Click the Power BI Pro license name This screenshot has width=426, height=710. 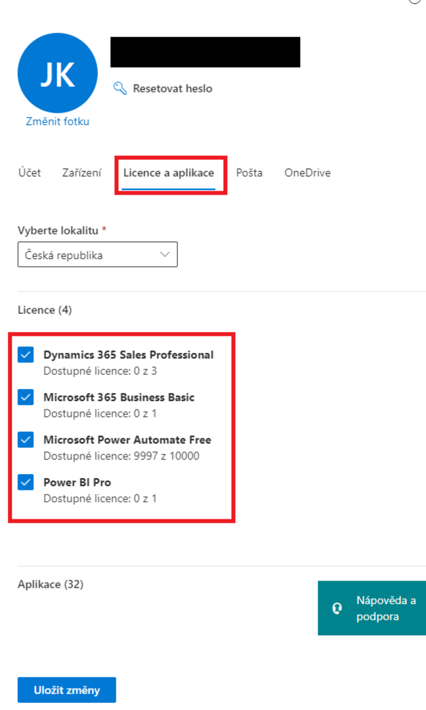[77, 483]
